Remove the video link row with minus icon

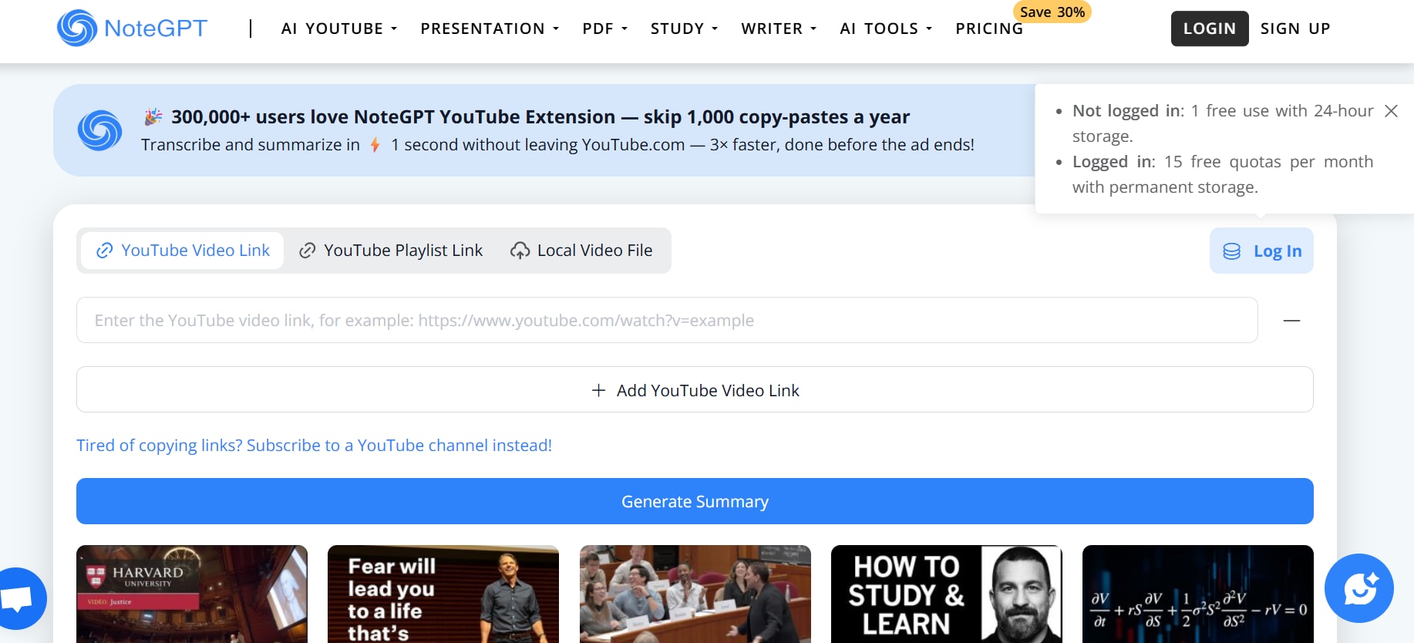coord(1292,320)
